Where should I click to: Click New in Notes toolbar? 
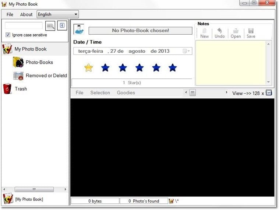[204, 33]
